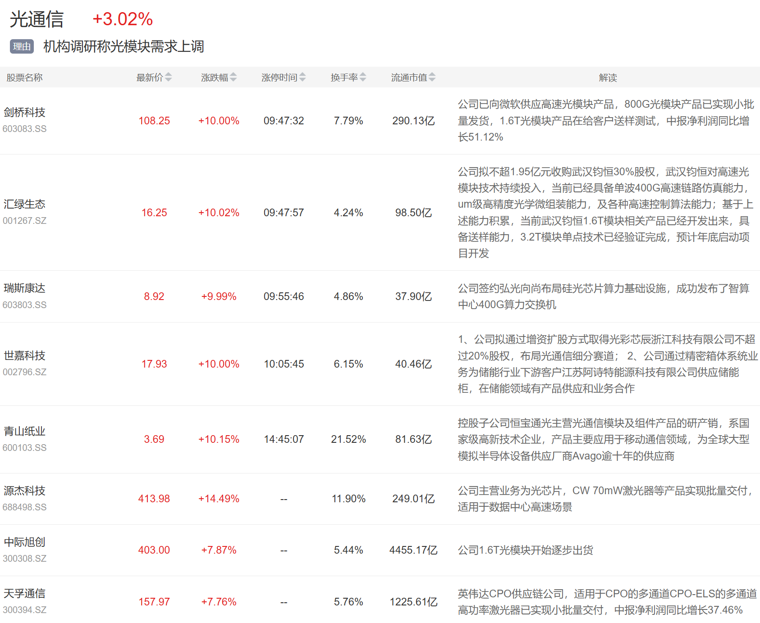Click the 光通信 sector title
This screenshot has height=623, width=760.
[x=37, y=19]
